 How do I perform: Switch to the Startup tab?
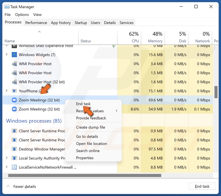[81, 23]
